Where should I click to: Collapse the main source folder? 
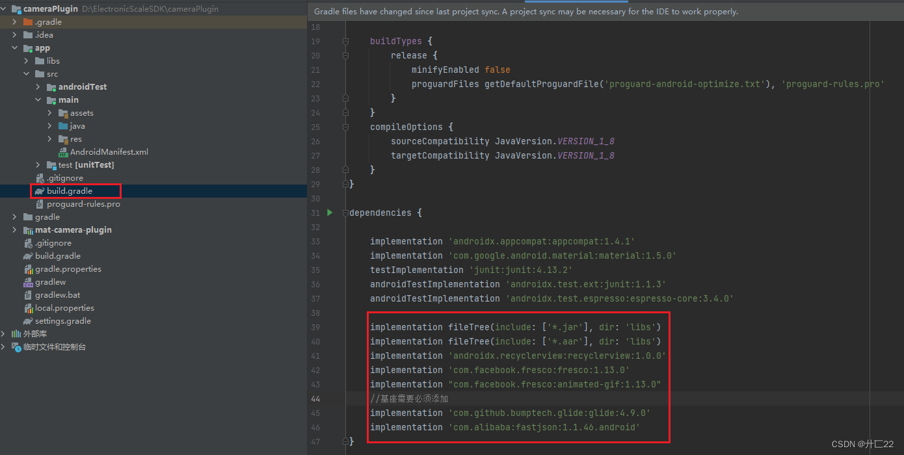(38, 99)
